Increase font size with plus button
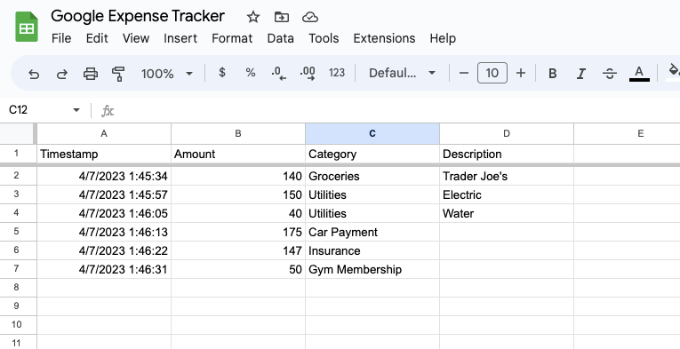This screenshot has width=680, height=349. pos(521,73)
